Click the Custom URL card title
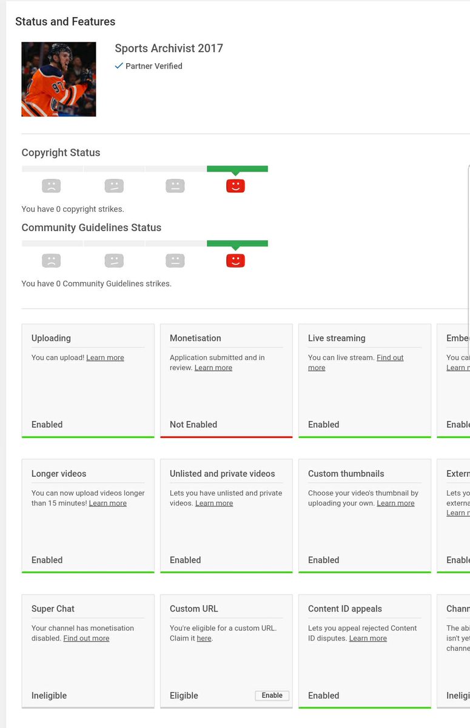470x728 pixels. (194, 608)
